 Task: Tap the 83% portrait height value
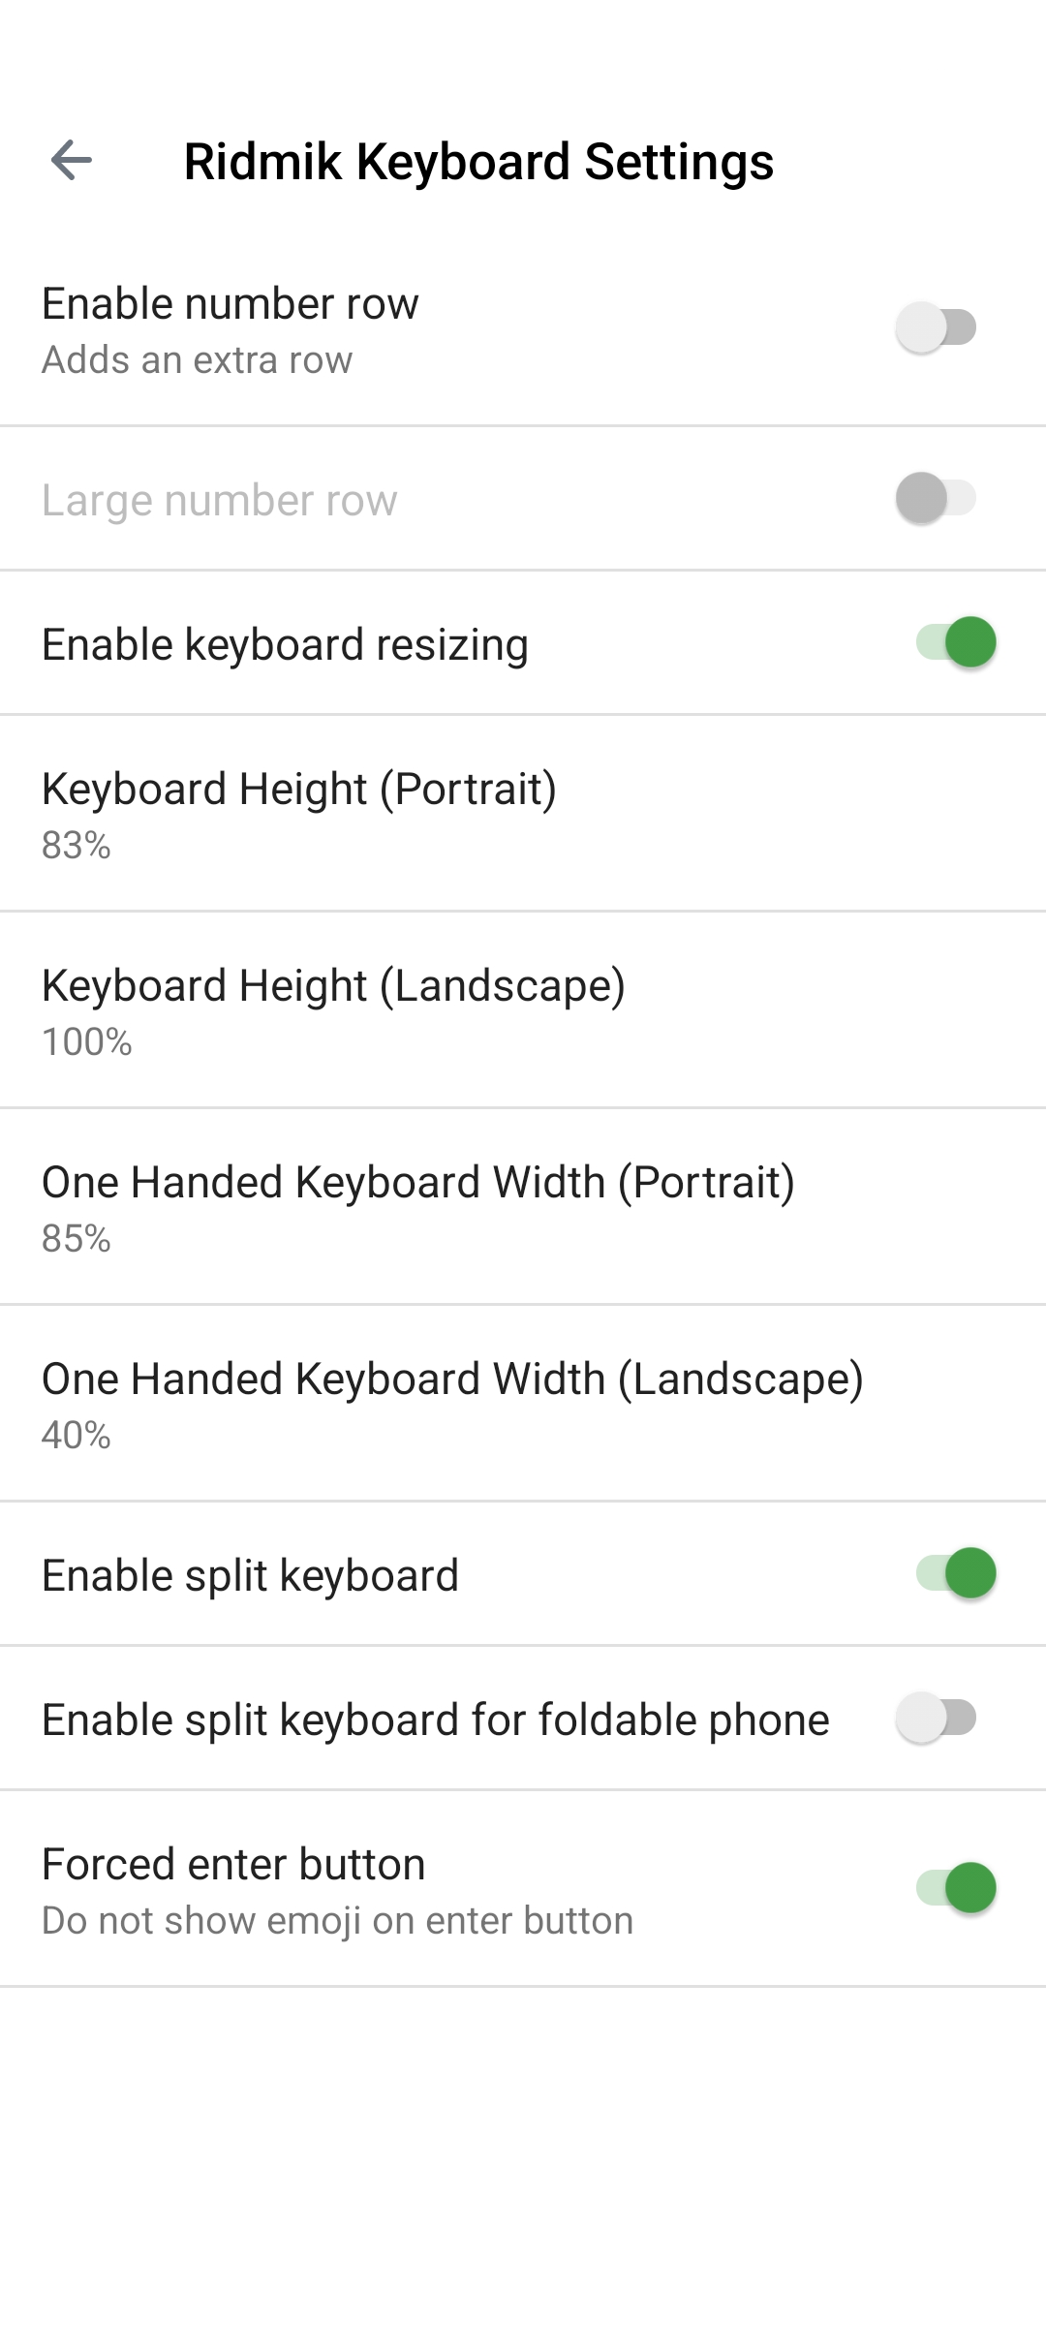pyautogui.click(x=77, y=846)
